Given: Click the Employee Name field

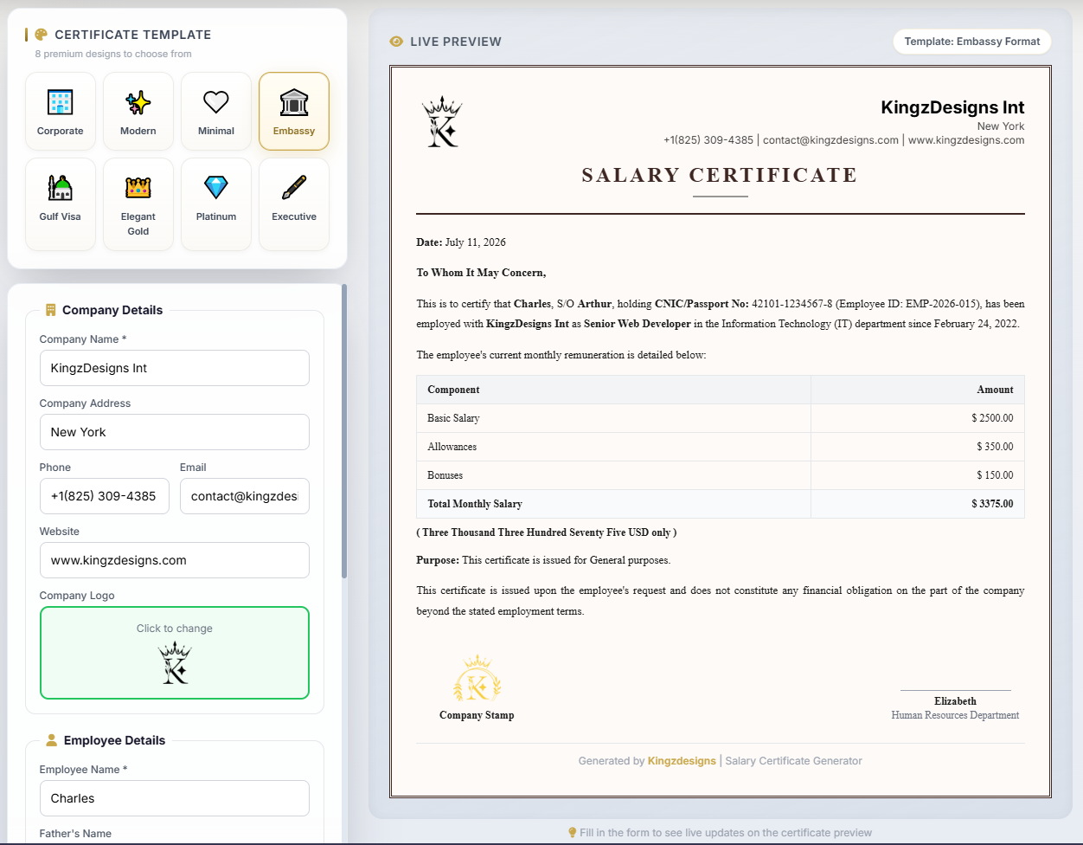Looking at the screenshot, I should coord(175,798).
